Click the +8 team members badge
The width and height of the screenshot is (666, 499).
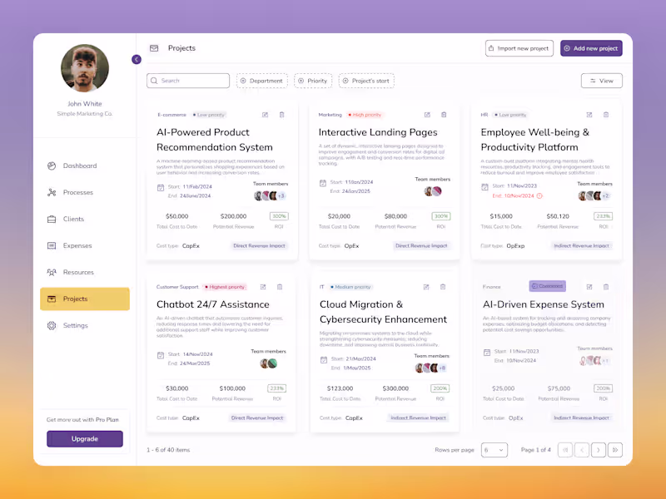(442, 368)
